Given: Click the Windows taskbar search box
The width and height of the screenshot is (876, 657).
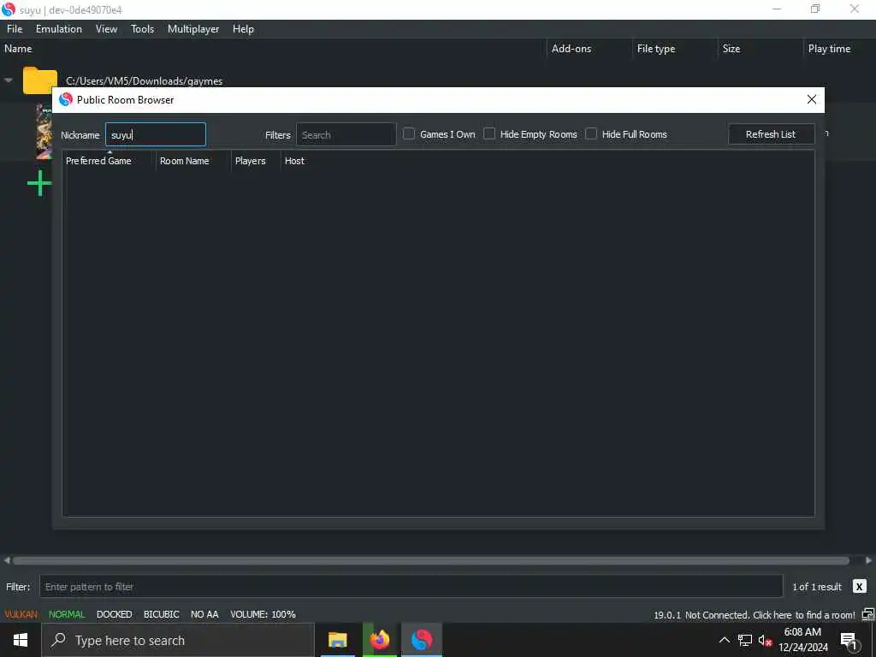Looking at the screenshot, I should point(178,640).
